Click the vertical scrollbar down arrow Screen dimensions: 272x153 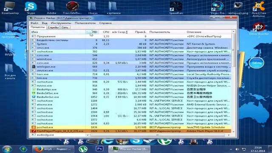(x=233, y=131)
